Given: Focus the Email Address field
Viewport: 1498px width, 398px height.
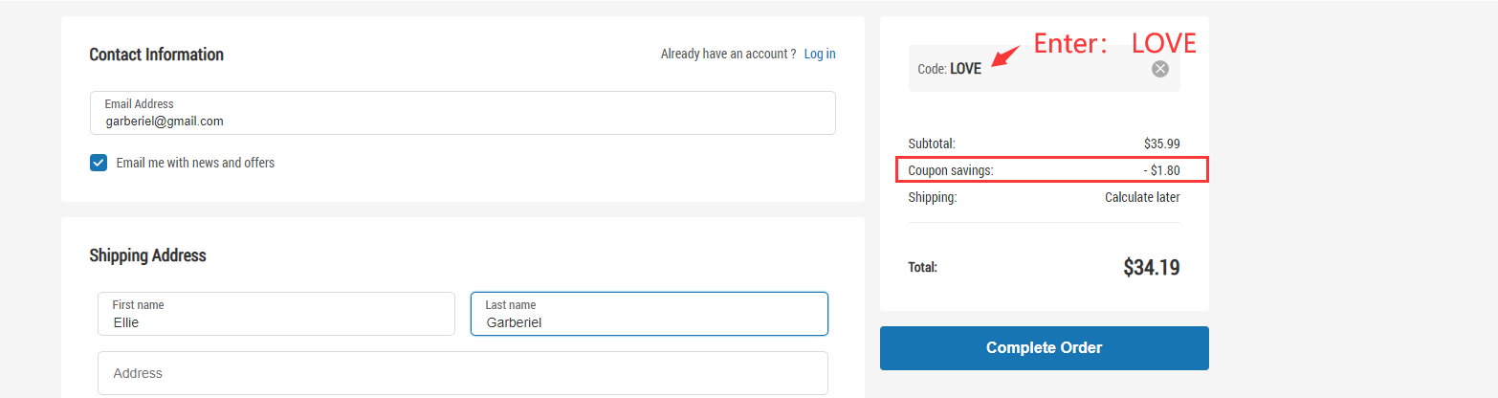Looking at the screenshot, I should (463, 113).
